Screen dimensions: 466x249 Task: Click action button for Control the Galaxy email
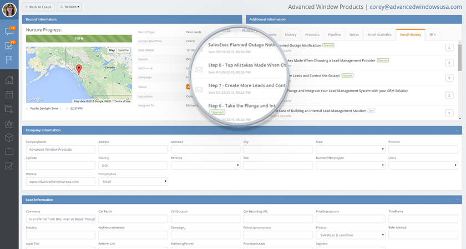tap(449, 78)
